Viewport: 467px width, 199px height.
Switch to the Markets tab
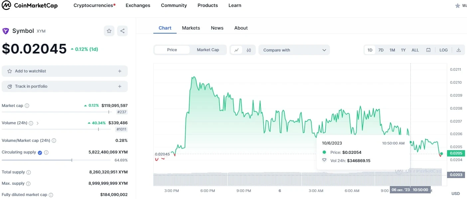[x=191, y=28]
